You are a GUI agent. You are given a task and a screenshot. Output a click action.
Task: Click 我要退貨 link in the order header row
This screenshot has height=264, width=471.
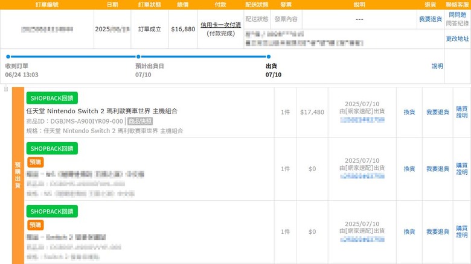pos(431,19)
